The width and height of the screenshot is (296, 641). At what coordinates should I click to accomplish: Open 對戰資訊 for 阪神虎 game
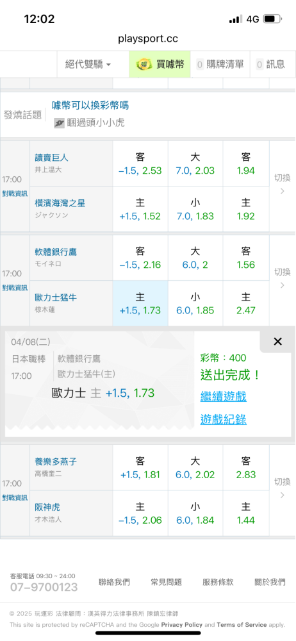pos(15,497)
